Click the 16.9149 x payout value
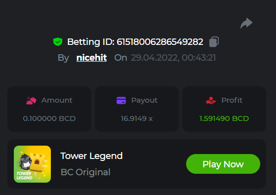The image size is (276, 195). [x=137, y=118]
